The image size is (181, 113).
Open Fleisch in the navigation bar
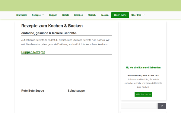(x=92, y=15)
